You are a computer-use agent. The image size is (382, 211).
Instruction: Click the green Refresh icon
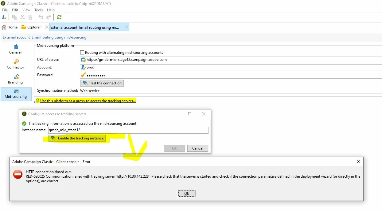pyautogui.click(x=59, y=17)
